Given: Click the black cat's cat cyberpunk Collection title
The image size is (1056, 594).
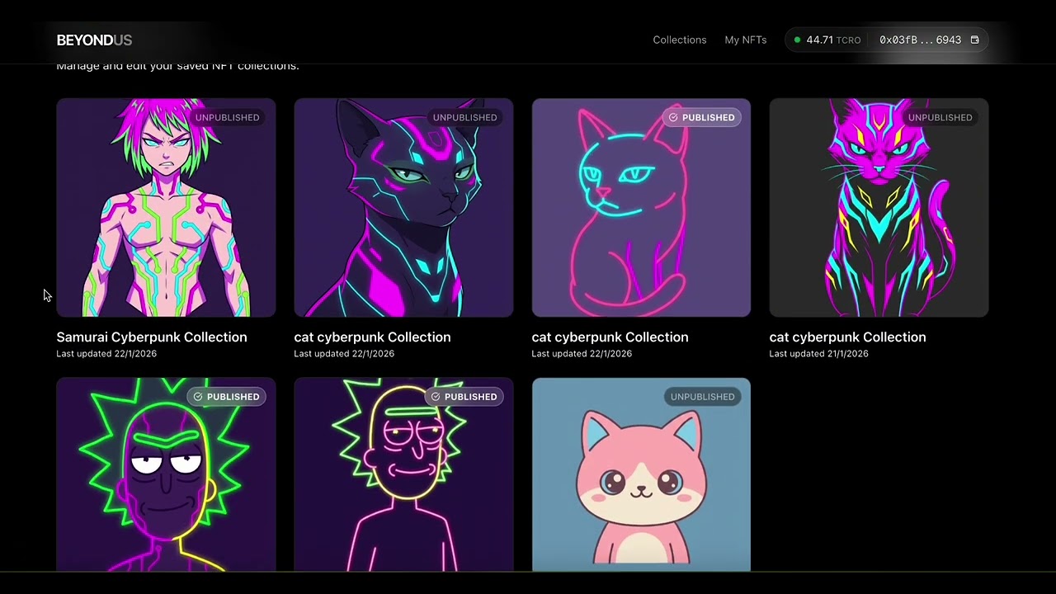Looking at the screenshot, I should [372, 337].
